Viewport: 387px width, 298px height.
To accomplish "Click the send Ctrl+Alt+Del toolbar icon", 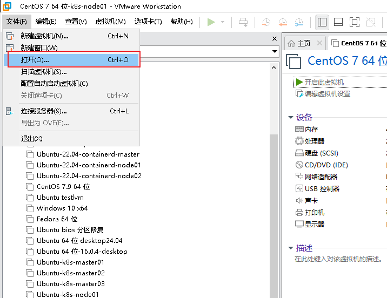I will (x=243, y=22).
